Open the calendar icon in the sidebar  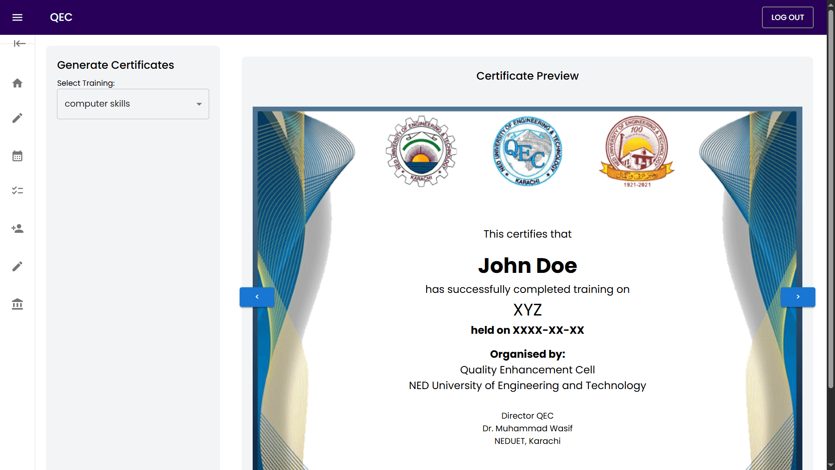(17, 155)
